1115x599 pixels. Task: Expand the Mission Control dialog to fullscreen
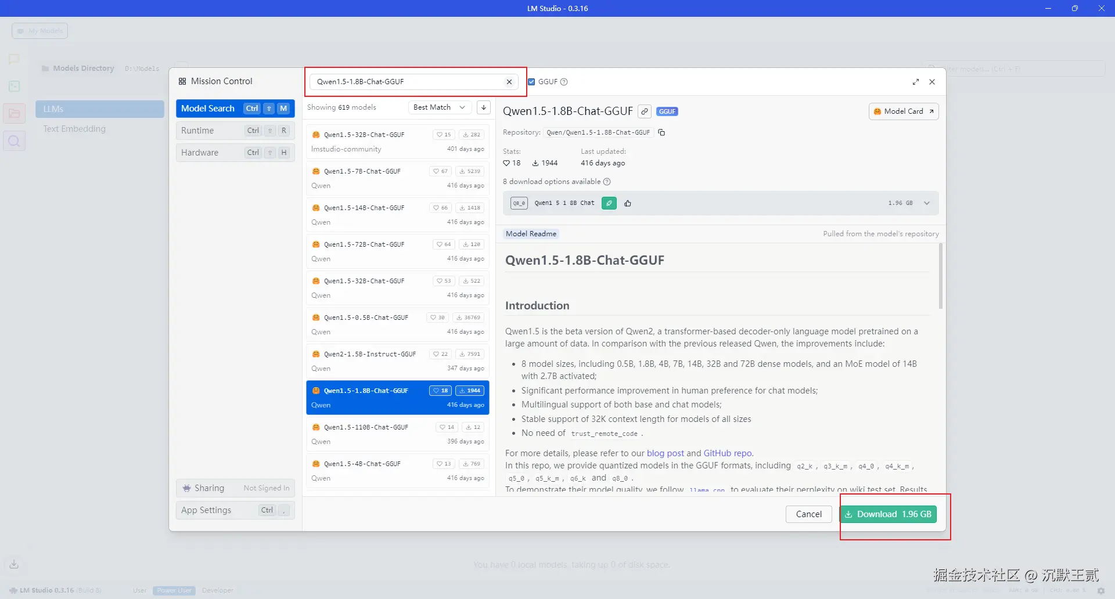[916, 82]
